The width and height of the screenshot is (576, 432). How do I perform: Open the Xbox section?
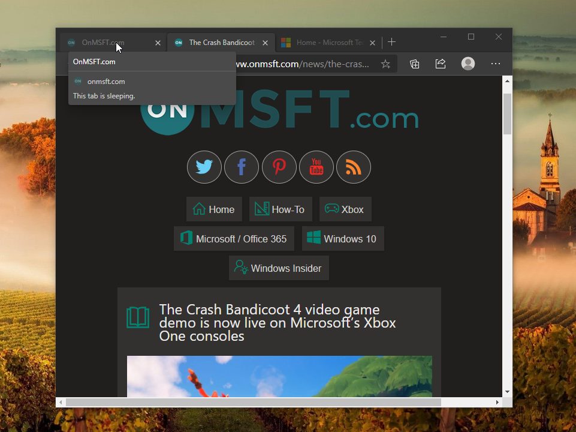click(x=345, y=209)
